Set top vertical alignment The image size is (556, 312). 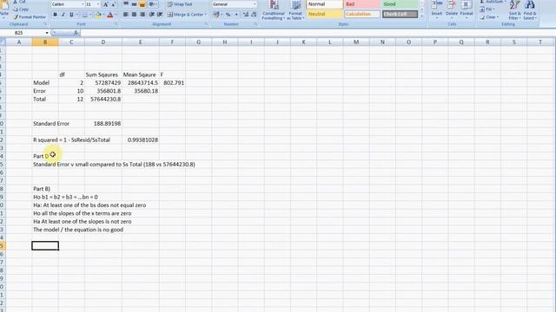(126, 4)
